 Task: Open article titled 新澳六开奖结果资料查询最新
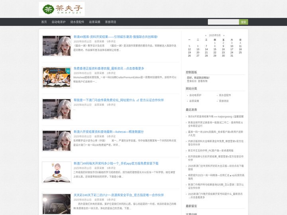click(x=108, y=132)
